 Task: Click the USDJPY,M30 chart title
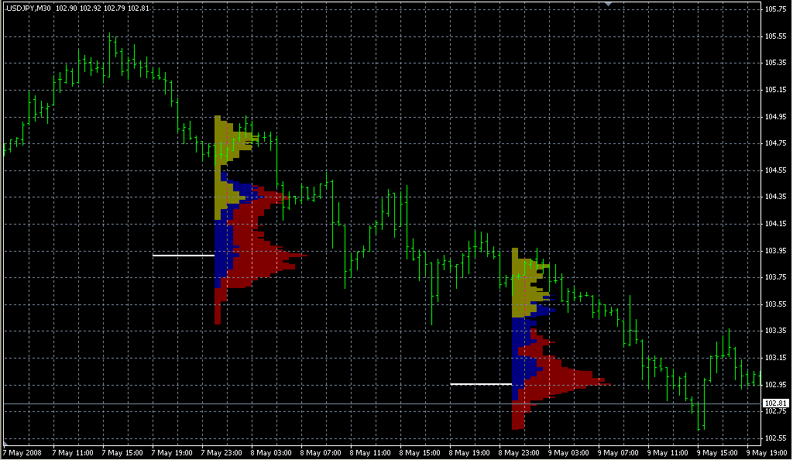[29, 9]
